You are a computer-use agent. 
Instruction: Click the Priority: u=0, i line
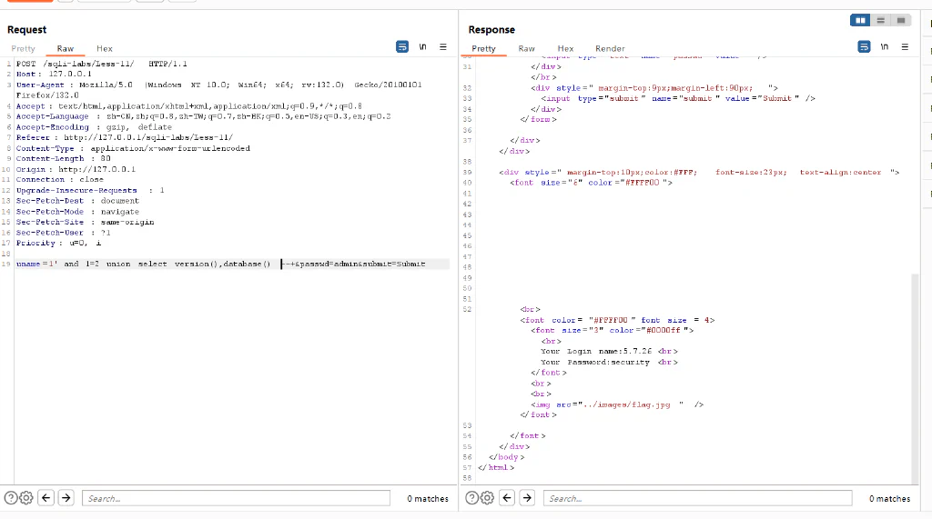coord(58,243)
